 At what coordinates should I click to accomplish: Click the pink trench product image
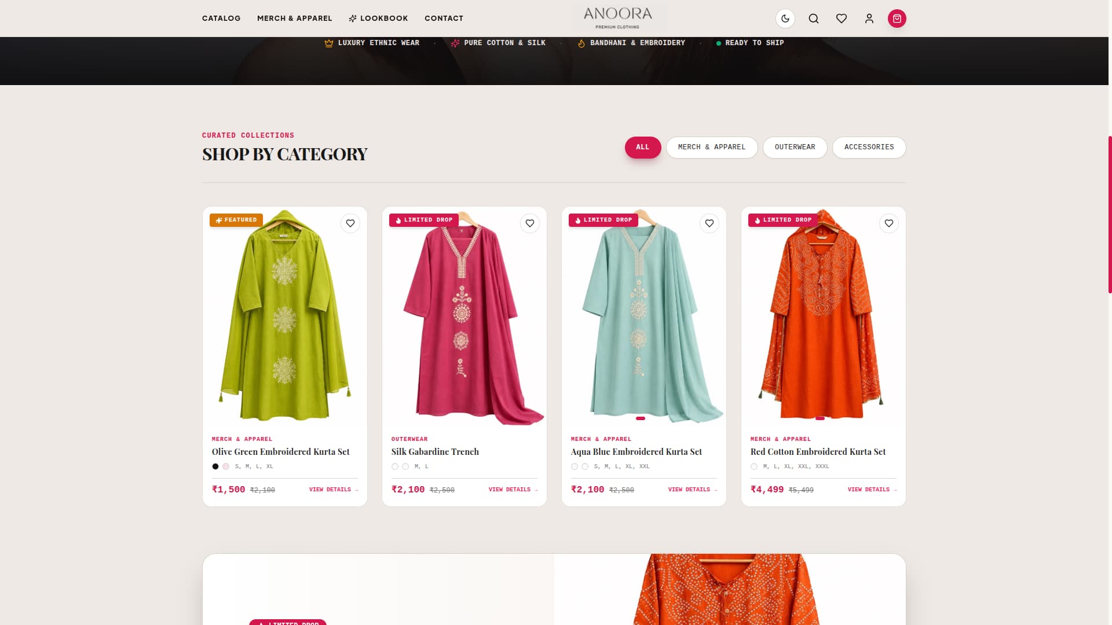464,316
